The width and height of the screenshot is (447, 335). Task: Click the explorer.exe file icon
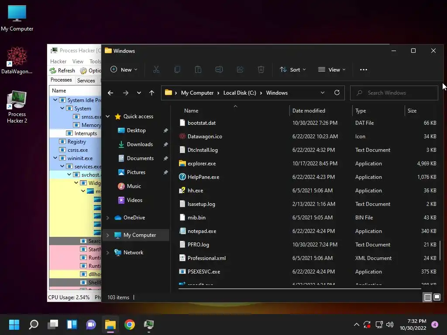[x=182, y=164]
